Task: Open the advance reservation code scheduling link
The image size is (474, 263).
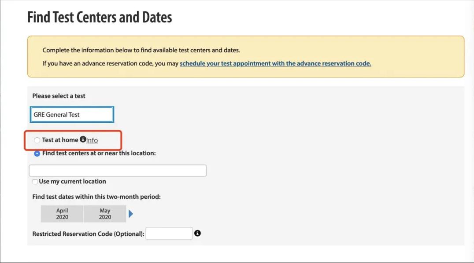Action: (275, 63)
